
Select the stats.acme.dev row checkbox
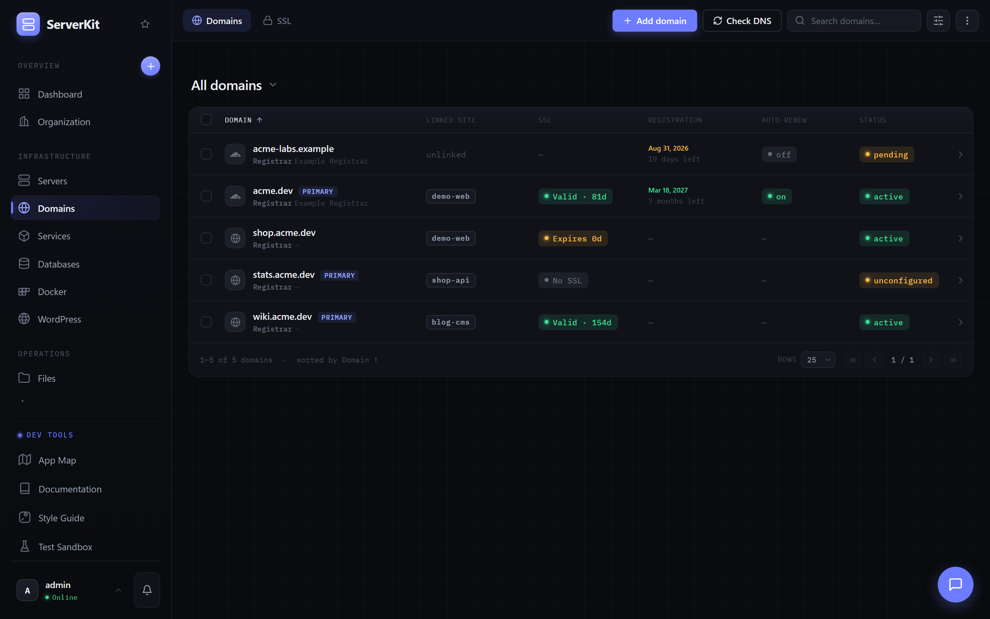pyautogui.click(x=206, y=280)
